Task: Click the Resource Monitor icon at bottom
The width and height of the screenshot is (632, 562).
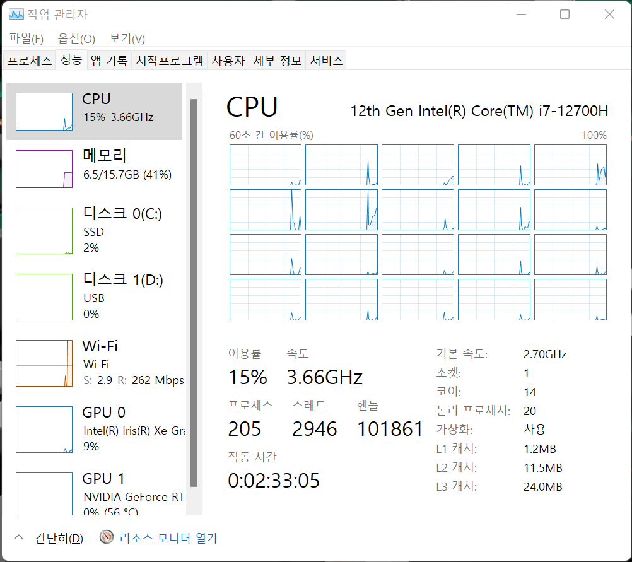Action: point(107,537)
